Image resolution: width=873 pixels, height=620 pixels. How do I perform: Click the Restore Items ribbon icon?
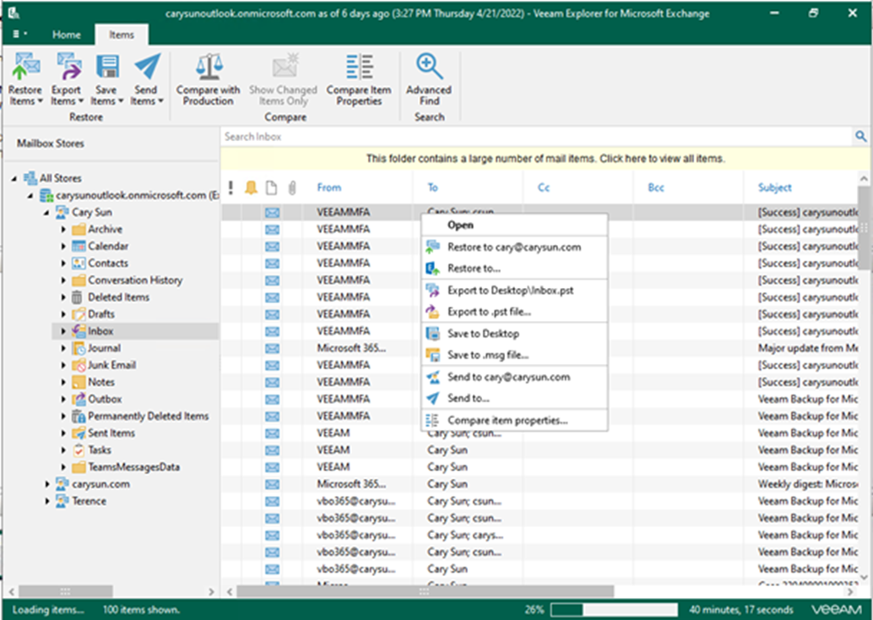25,67
